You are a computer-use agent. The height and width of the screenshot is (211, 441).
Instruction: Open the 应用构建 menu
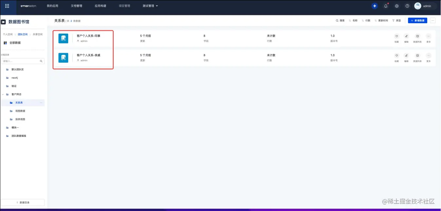click(100, 6)
